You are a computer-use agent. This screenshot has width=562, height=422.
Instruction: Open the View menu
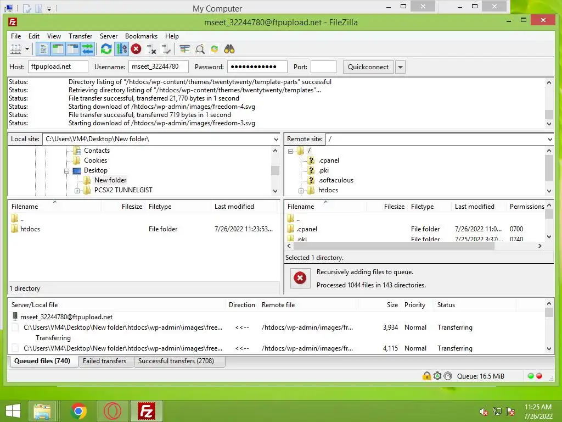(x=54, y=36)
